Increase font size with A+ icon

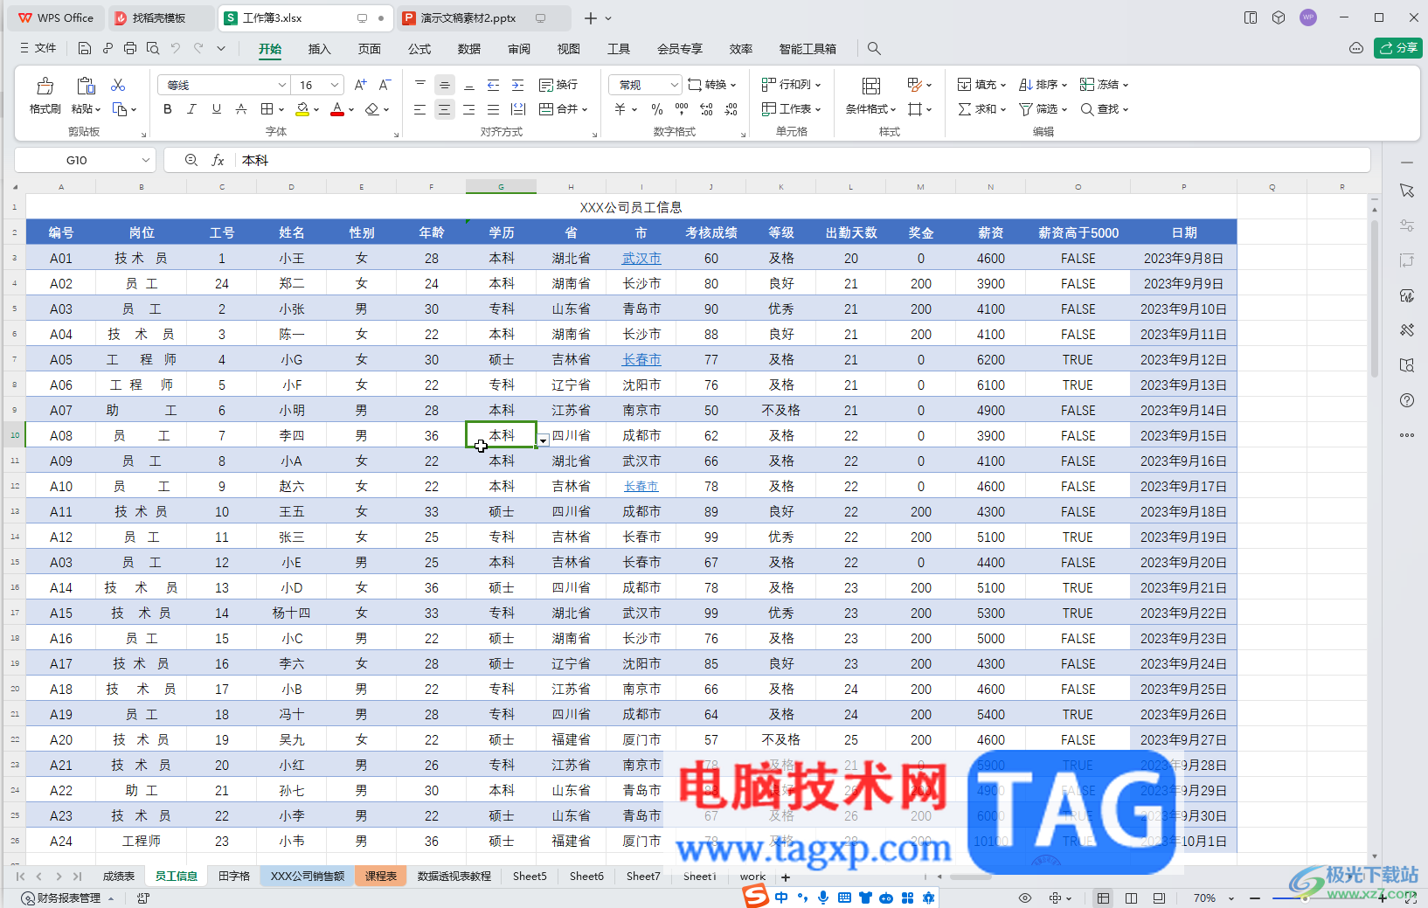(361, 85)
